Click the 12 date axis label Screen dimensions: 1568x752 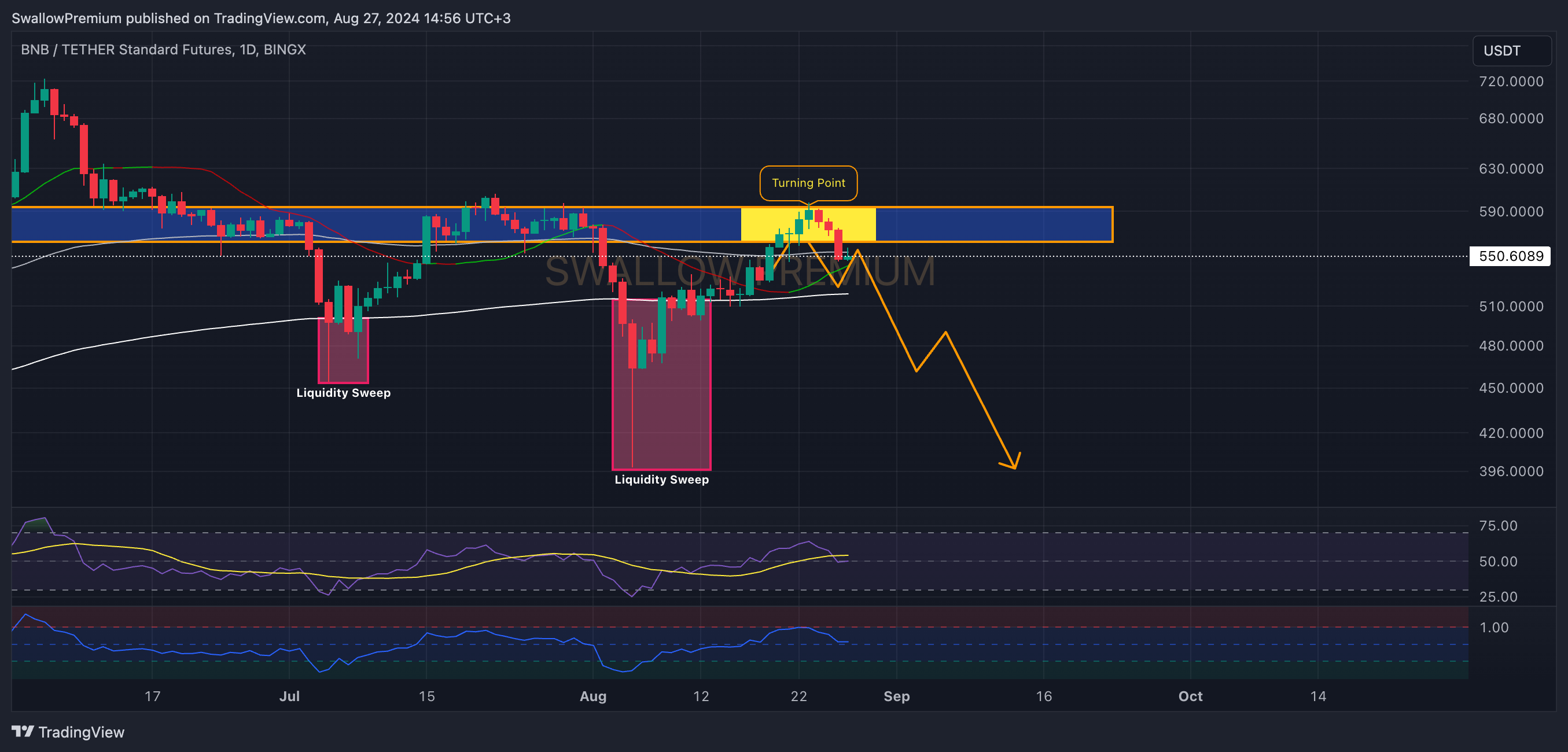click(701, 696)
